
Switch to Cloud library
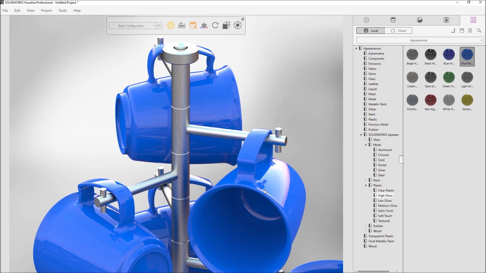point(398,31)
